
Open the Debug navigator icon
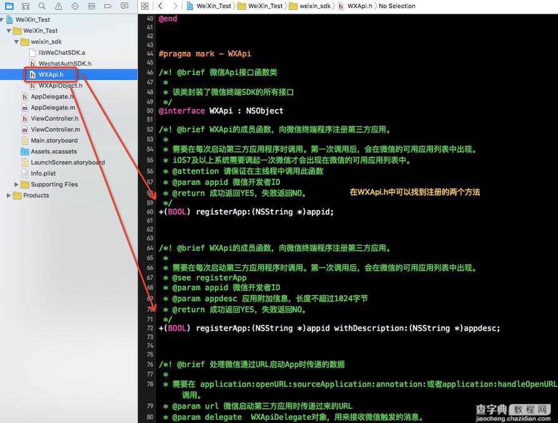[91, 6]
